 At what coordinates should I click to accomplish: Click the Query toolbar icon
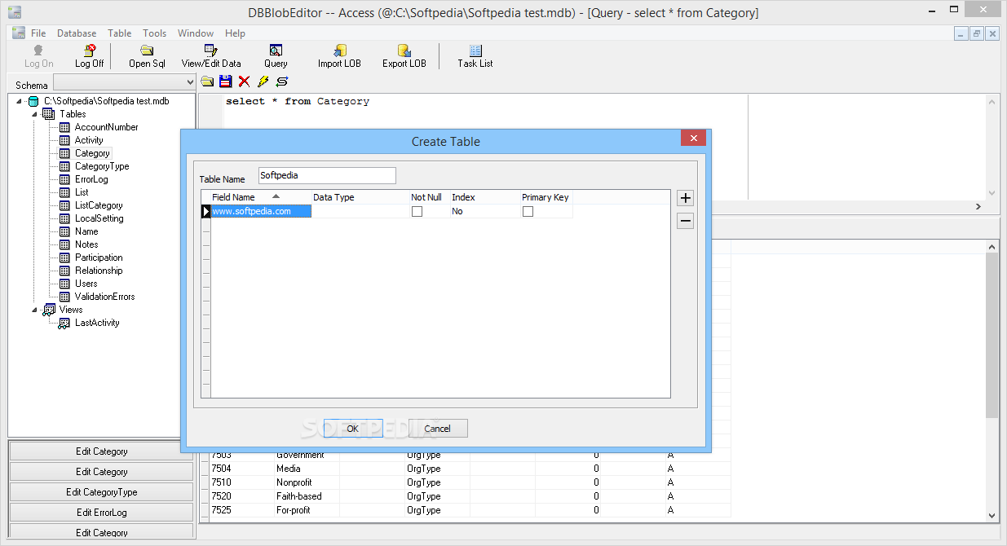click(x=276, y=51)
